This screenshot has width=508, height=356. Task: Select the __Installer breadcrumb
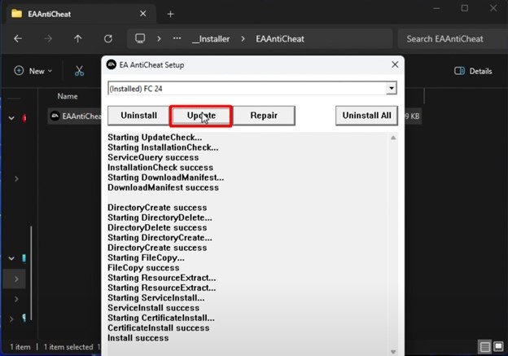tap(211, 38)
